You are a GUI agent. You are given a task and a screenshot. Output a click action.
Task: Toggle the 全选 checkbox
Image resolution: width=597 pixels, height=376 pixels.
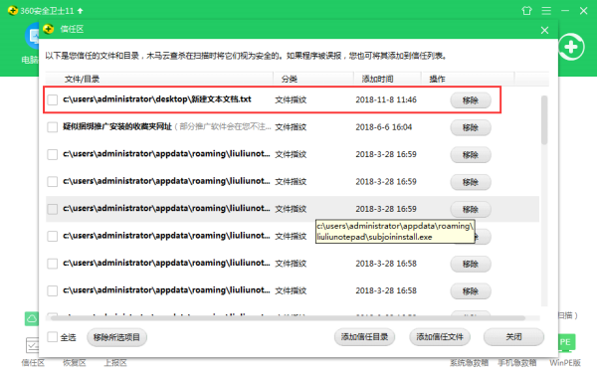tap(52, 337)
